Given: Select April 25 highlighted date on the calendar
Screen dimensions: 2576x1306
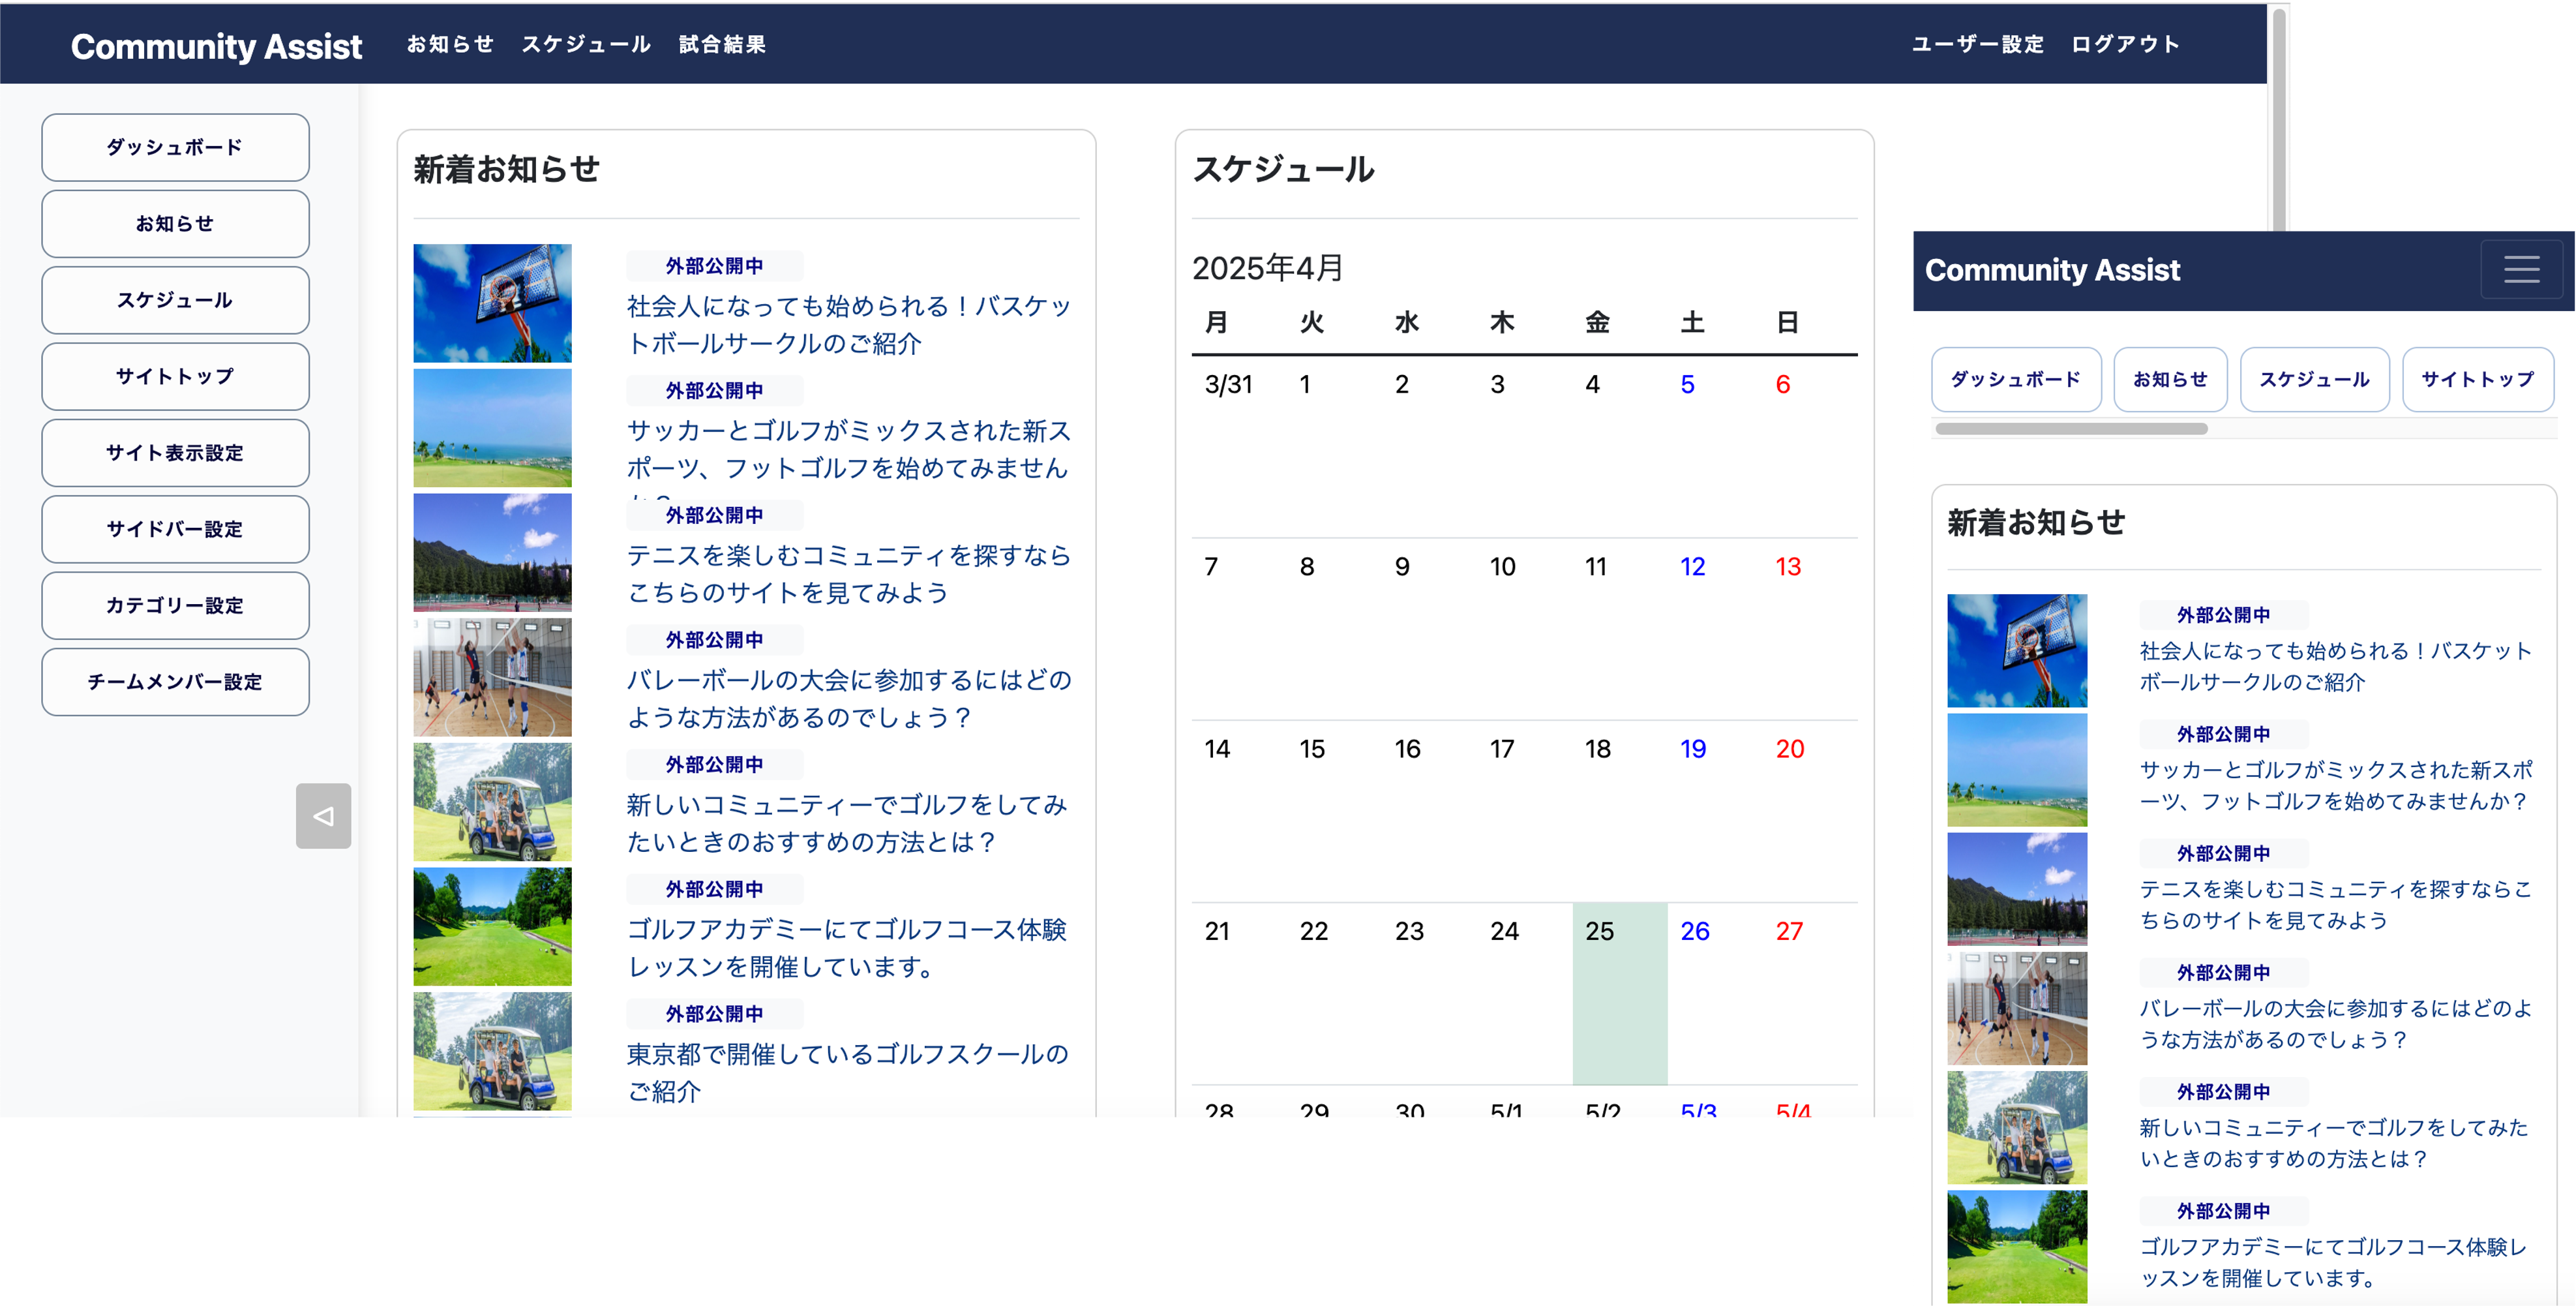Looking at the screenshot, I should 1600,931.
